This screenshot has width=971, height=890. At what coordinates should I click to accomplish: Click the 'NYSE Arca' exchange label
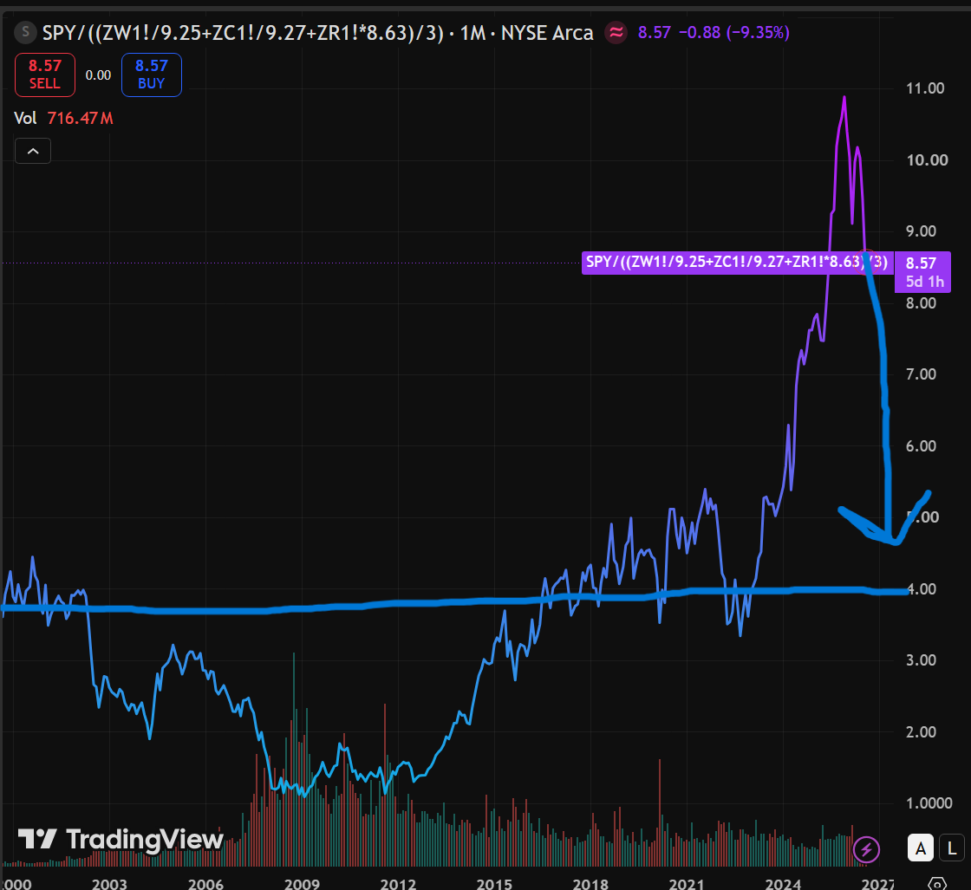pyautogui.click(x=547, y=33)
